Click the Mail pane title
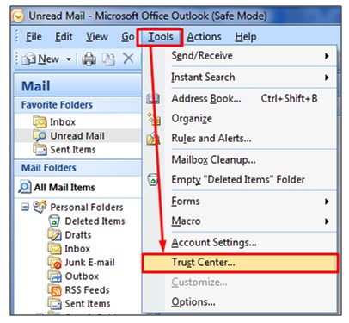This screenshot has width=349, height=323. [35, 86]
